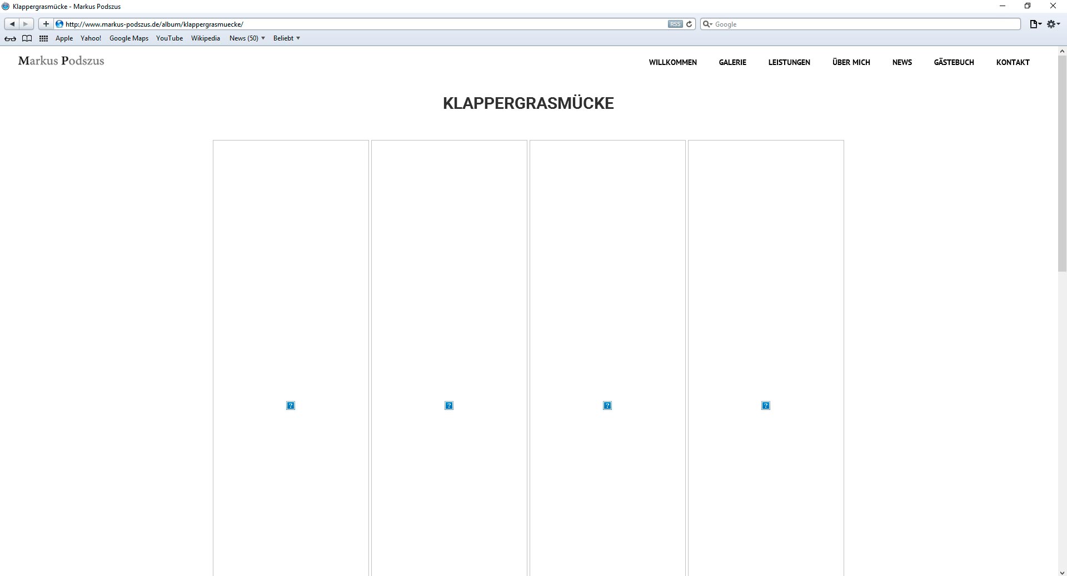Viewport: 1067px width, 576px height.
Task: Reload the page with the refresh icon
Action: pyautogui.click(x=689, y=24)
